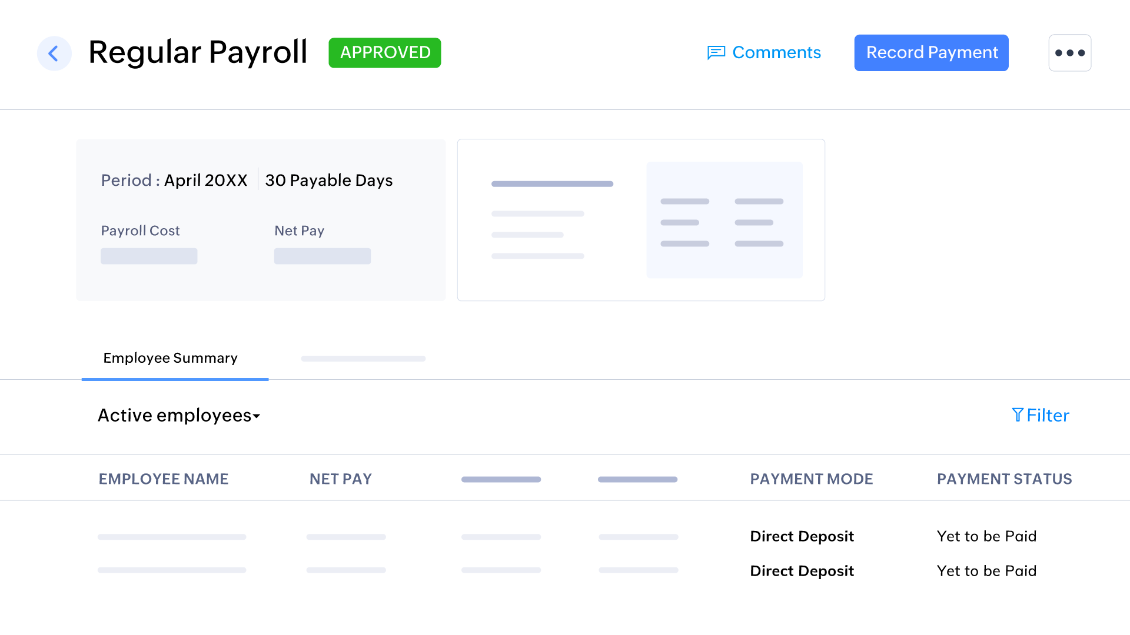Click the Net Pay placeholder figure
The width and height of the screenshot is (1130, 635).
[323, 256]
